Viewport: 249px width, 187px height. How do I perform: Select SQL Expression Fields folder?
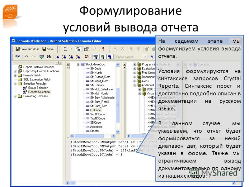[x=37, y=79]
